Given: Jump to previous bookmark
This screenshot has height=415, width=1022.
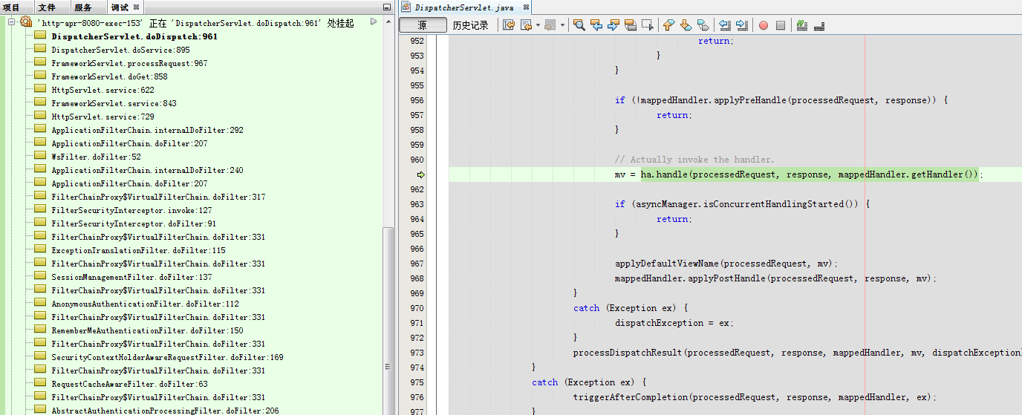Looking at the screenshot, I should [668, 25].
